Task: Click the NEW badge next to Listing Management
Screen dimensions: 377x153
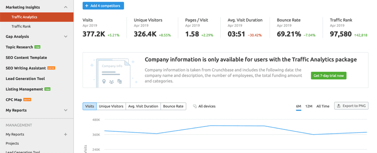Action: coord(47,89)
